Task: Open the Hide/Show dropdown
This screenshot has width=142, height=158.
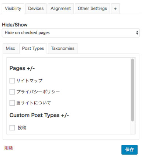Action: [x=71, y=33]
